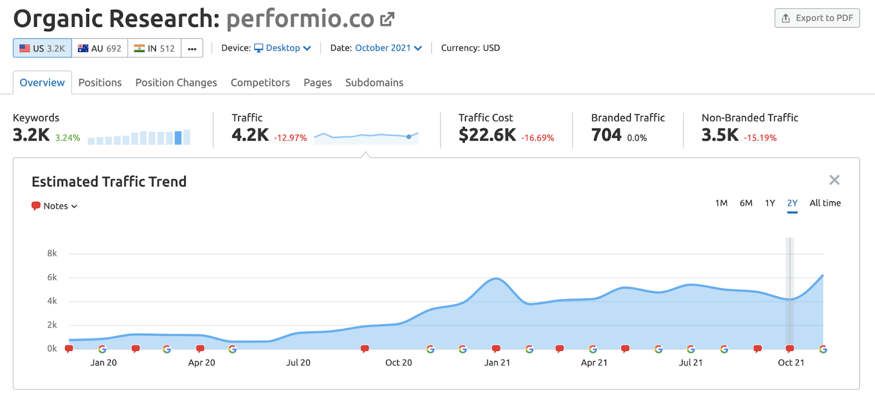
Task: Open the Position Changes tab
Action: pyautogui.click(x=176, y=83)
